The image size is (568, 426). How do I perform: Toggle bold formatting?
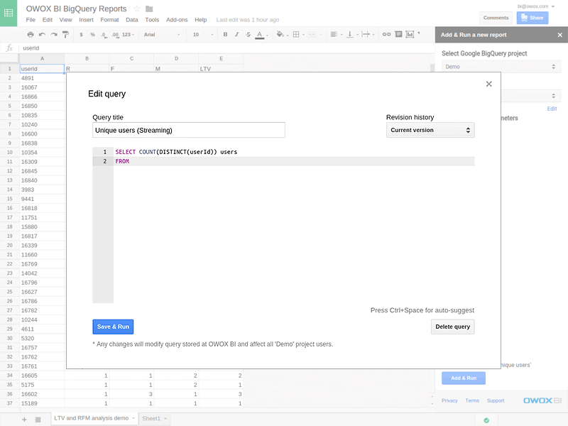coord(225,34)
